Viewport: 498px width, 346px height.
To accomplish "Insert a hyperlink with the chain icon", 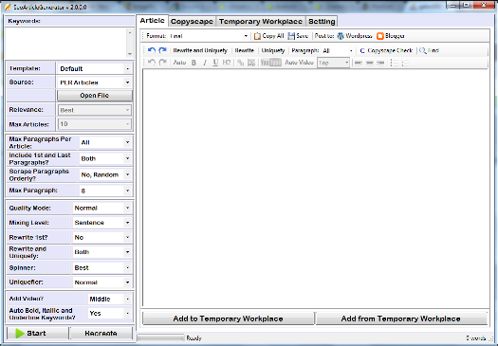I will (x=240, y=63).
